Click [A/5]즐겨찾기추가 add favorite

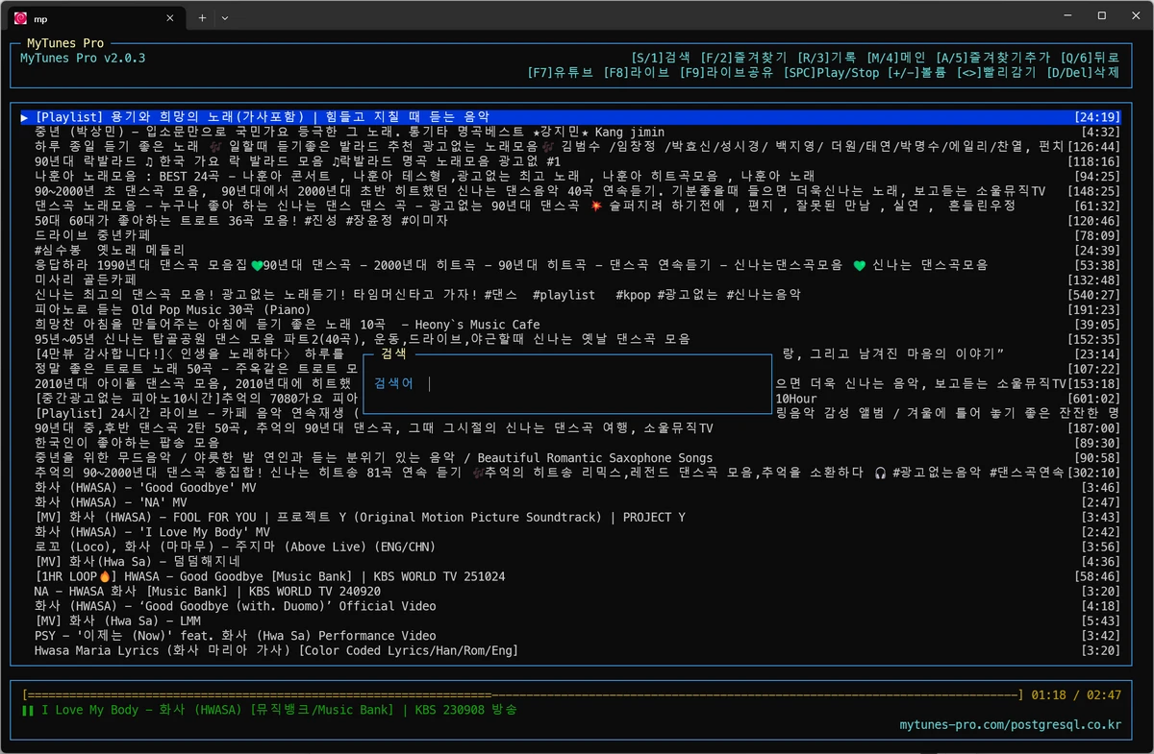coord(993,58)
